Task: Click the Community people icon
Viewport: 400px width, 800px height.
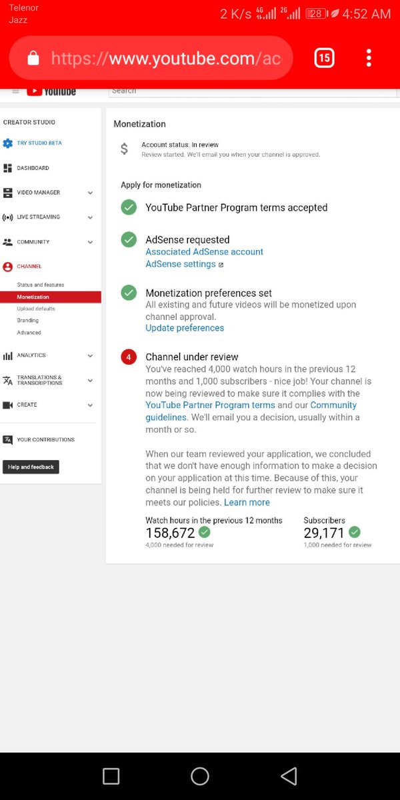Action: pyautogui.click(x=7, y=242)
